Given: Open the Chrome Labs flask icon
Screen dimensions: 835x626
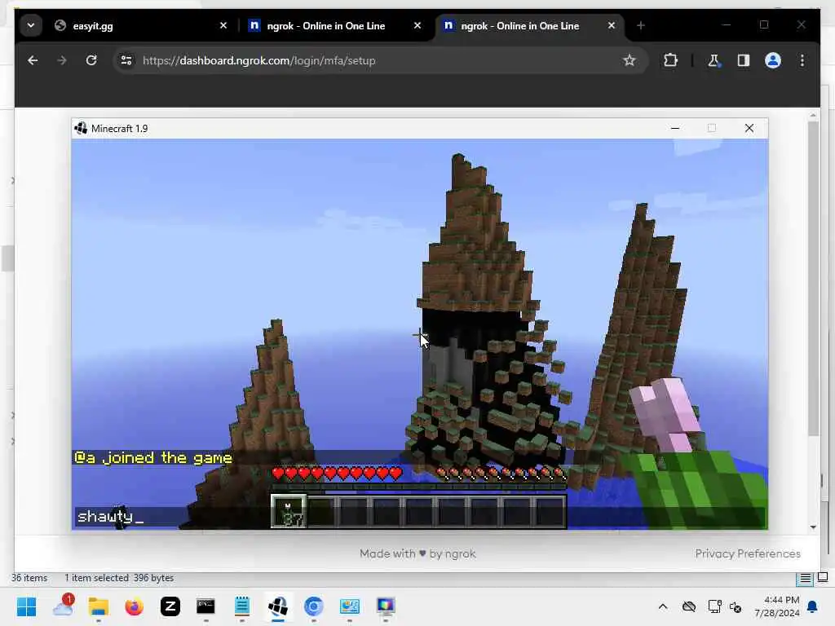Looking at the screenshot, I should tap(714, 60).
